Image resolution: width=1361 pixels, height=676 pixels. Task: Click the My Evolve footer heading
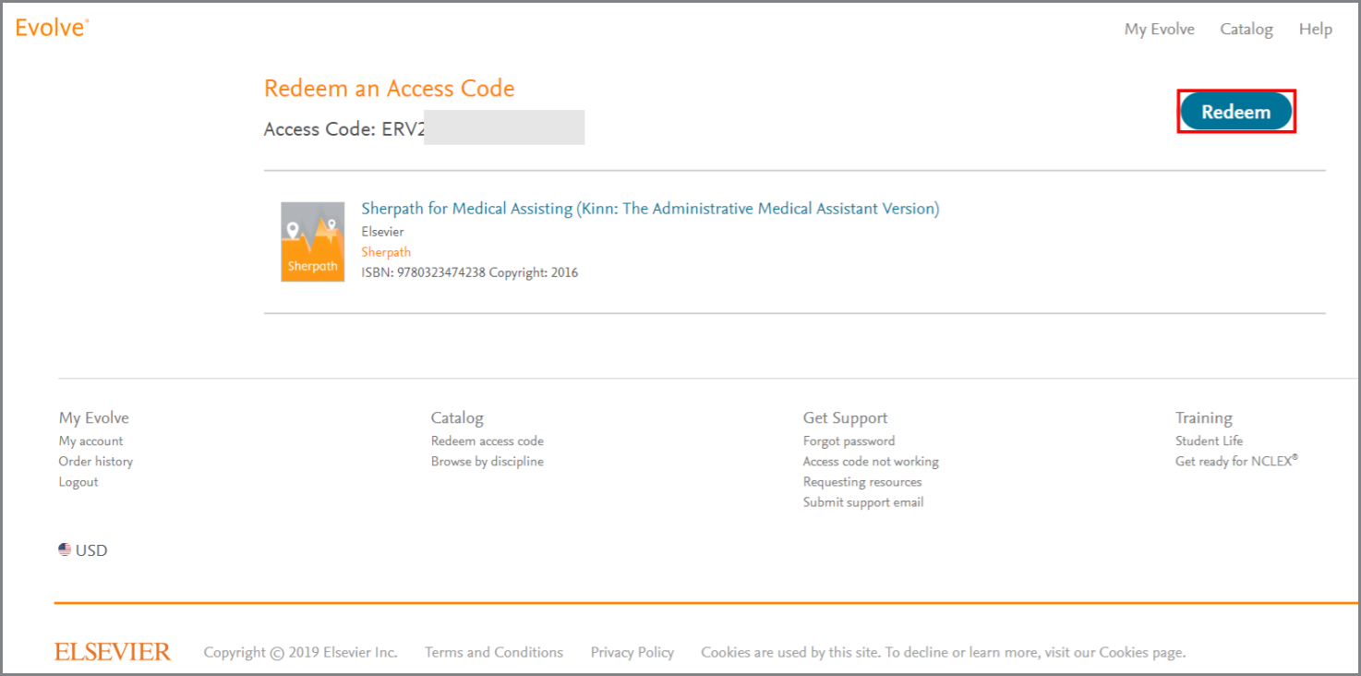(x=94, y=418)
